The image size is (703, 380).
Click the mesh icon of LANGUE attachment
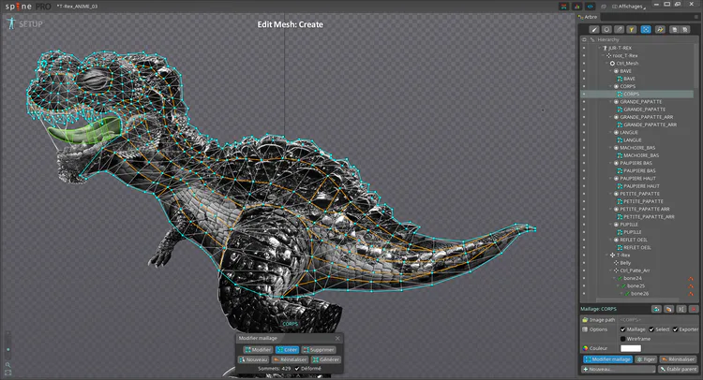click(x=620, y=140)
